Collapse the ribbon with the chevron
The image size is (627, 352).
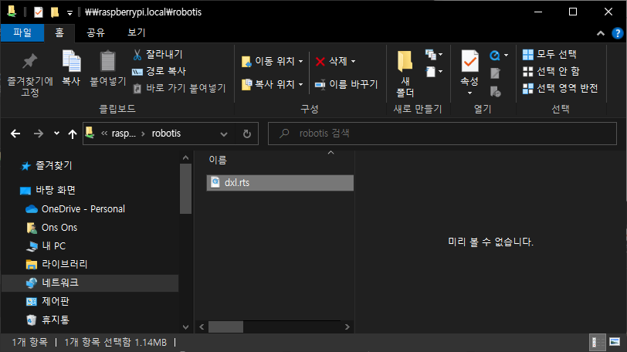point(598,33)
